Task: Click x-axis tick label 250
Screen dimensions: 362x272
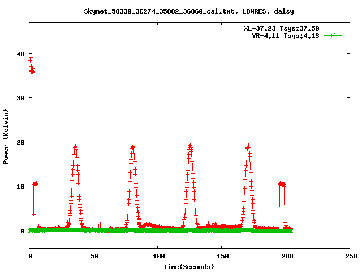Action: (351, 256)
